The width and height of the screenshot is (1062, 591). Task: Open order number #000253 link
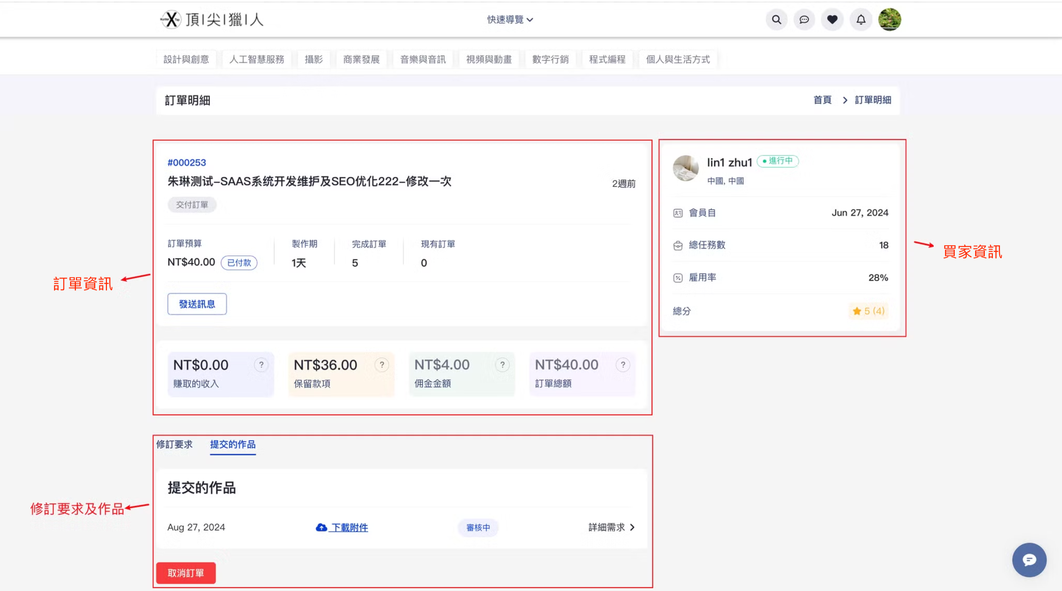(186, 162)
